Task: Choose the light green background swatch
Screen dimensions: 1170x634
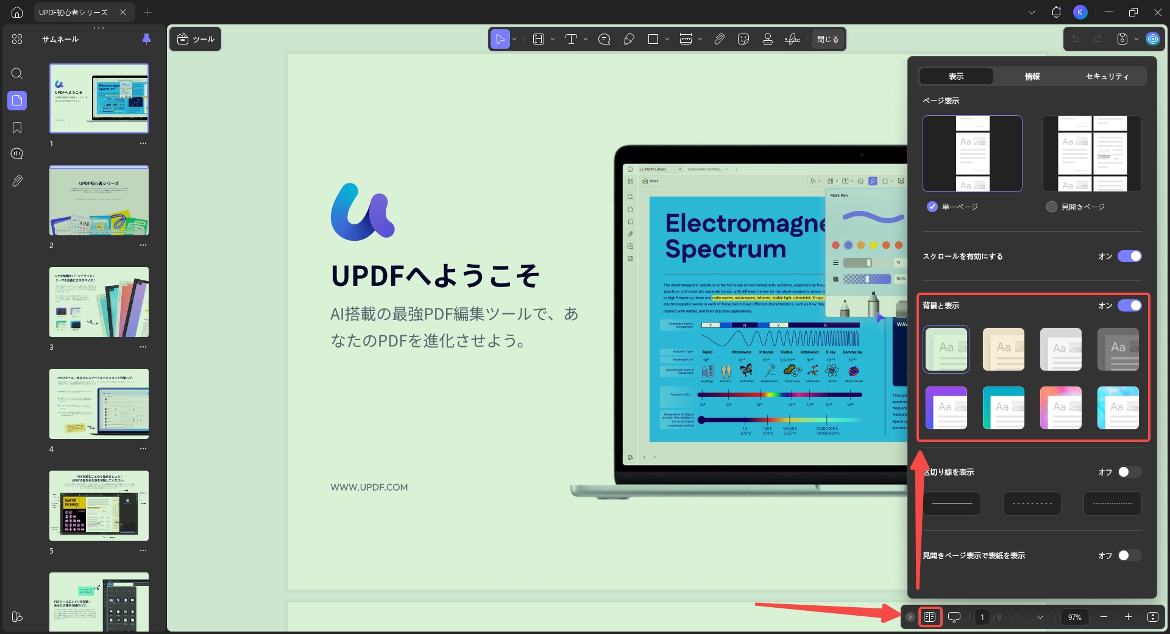Action: 946,349
